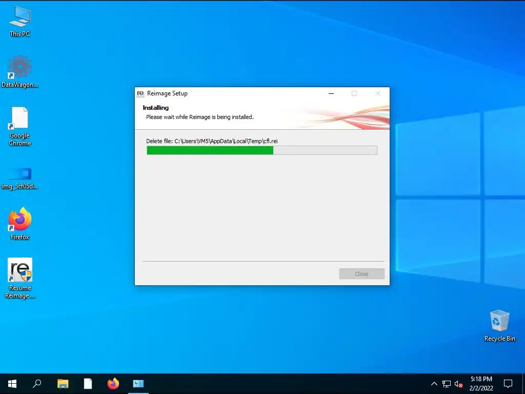Select Google Chrome desktop shortcut

tap(20, 126)
